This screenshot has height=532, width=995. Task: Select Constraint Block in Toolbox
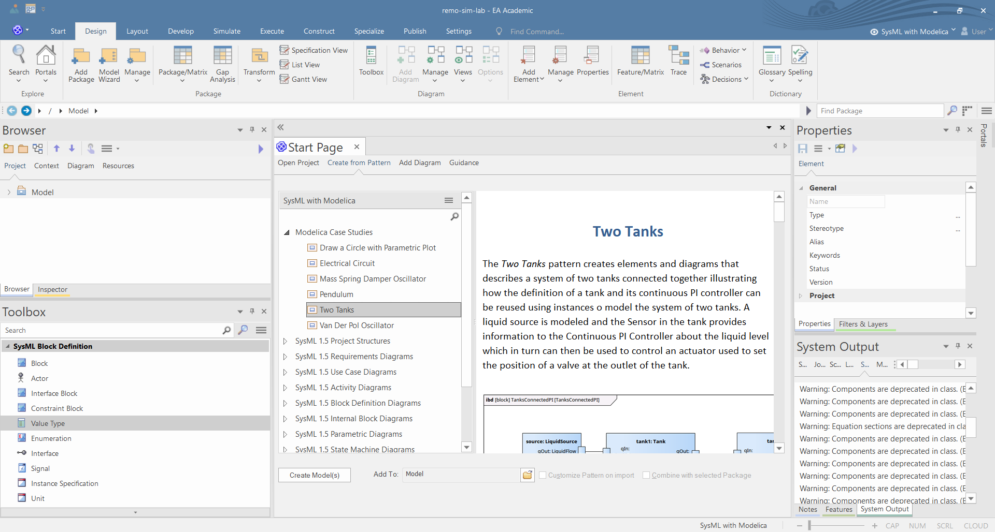[x=57, y=408]
